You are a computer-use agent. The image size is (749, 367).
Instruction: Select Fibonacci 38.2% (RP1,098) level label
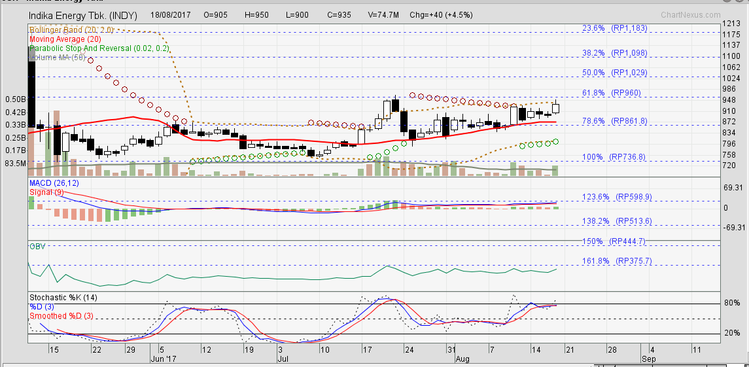[615, 53]
